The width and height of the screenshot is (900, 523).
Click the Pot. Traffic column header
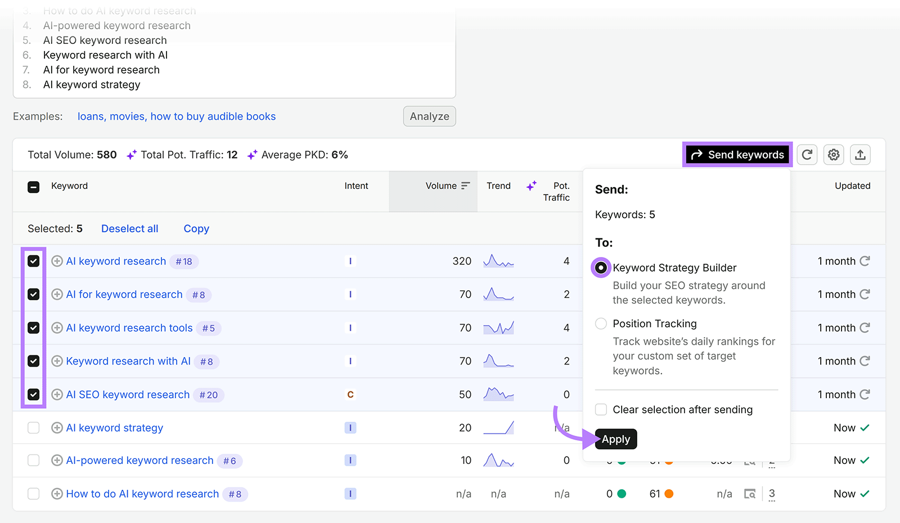click(x=556, y=192)
